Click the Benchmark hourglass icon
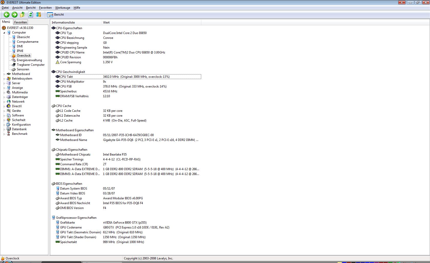430x263 pixels. pyautogui.click(x=9, y=134)
